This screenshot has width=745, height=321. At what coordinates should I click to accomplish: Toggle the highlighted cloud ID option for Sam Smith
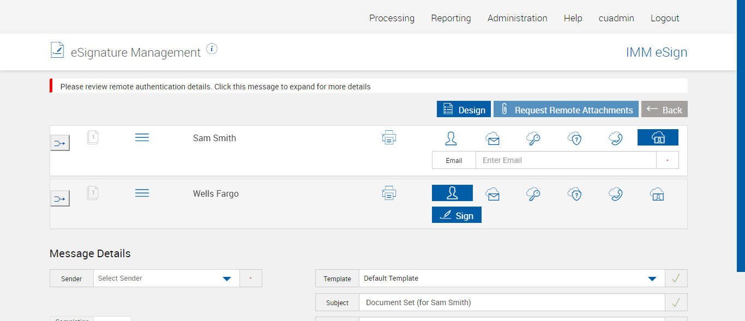(x=658, y=137)
